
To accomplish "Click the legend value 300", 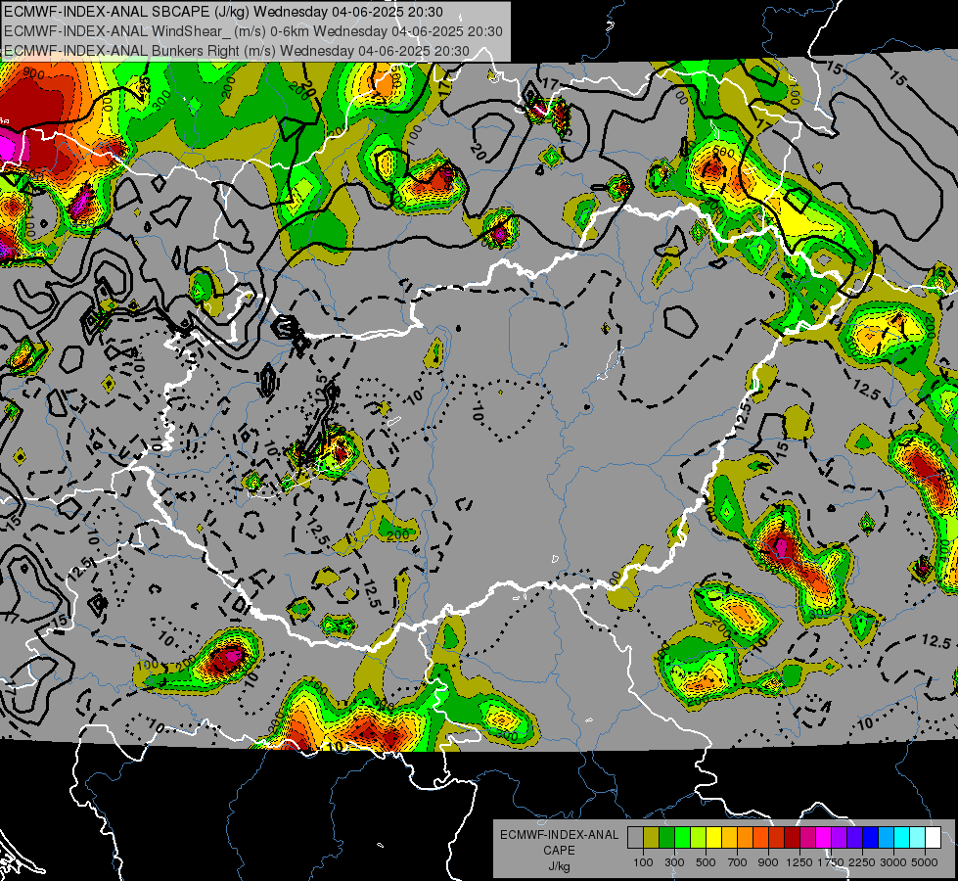I will click(x=674, y=862).
